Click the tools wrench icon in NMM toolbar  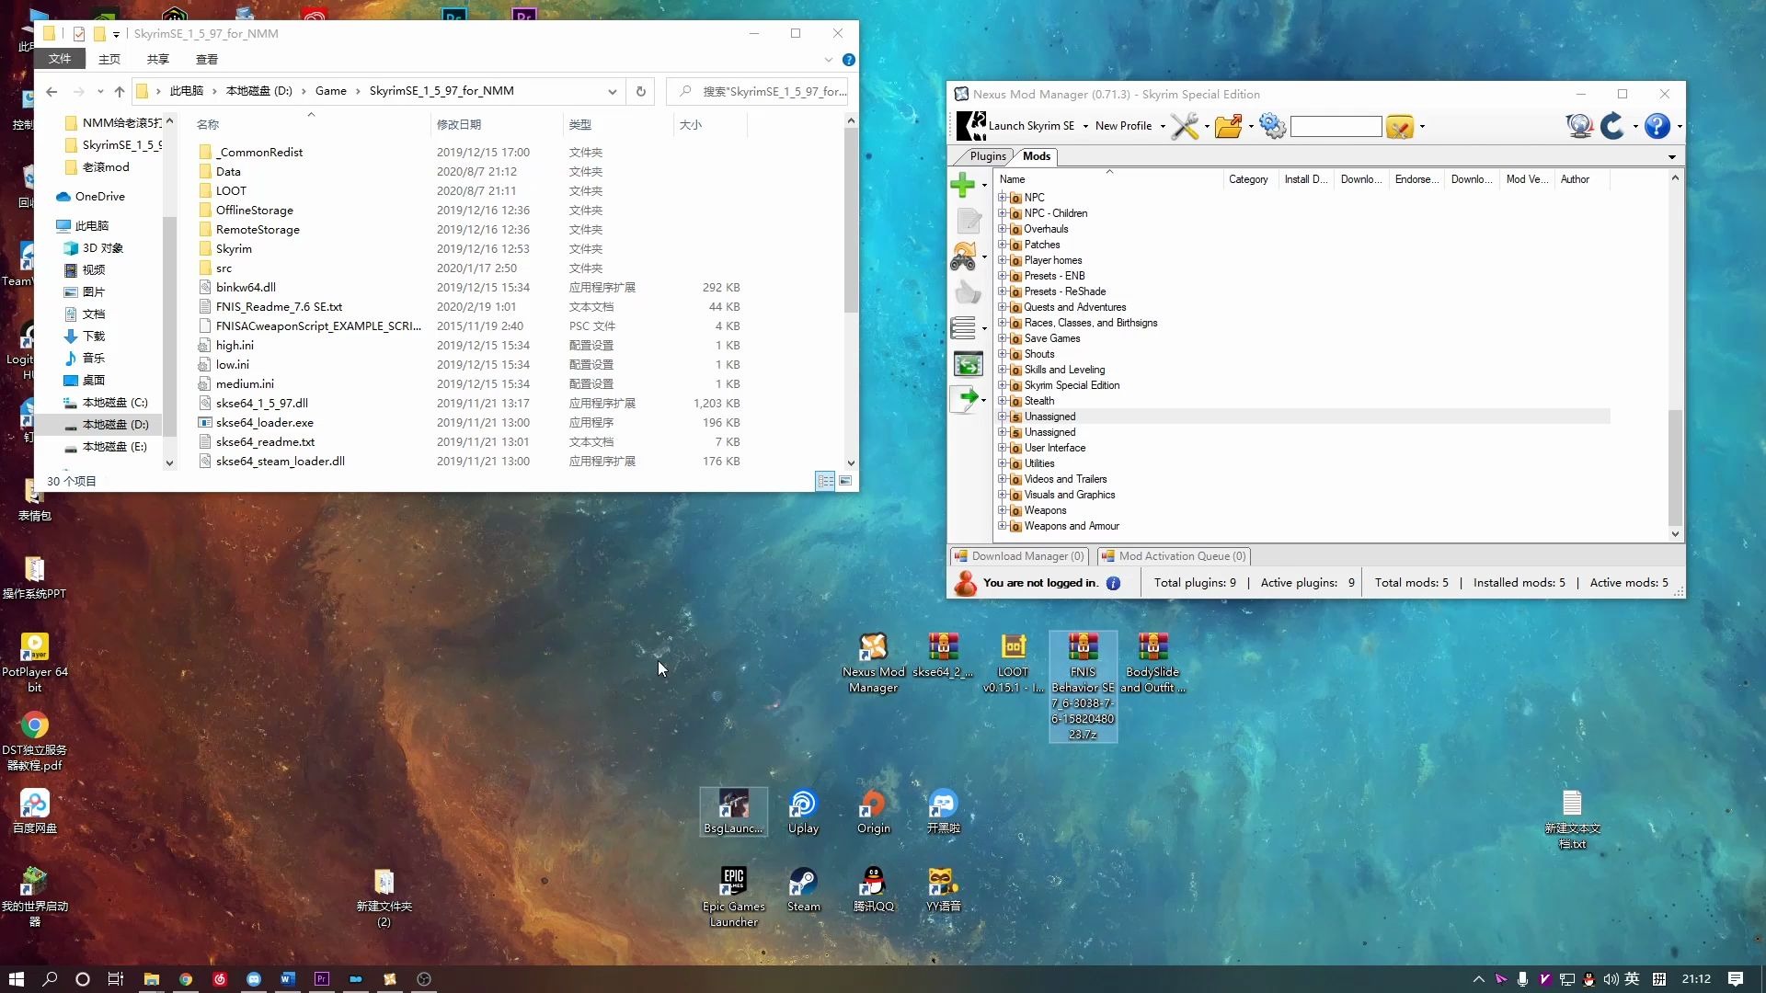point(1185,126)
